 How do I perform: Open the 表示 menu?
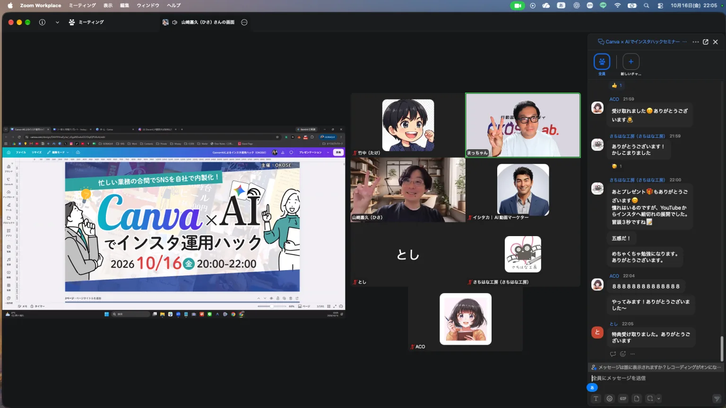tap(108, 5)
